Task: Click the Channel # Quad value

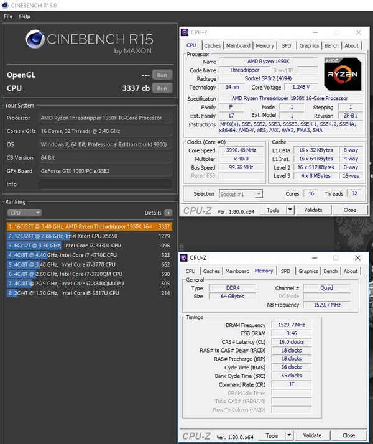Action: tap(326, 288)
